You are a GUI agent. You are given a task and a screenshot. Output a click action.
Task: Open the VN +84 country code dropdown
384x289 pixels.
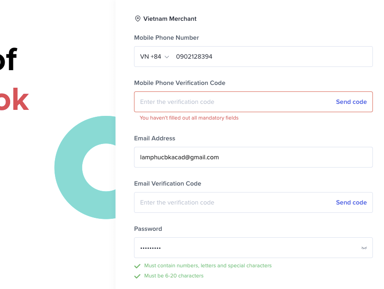click(154, 56)
